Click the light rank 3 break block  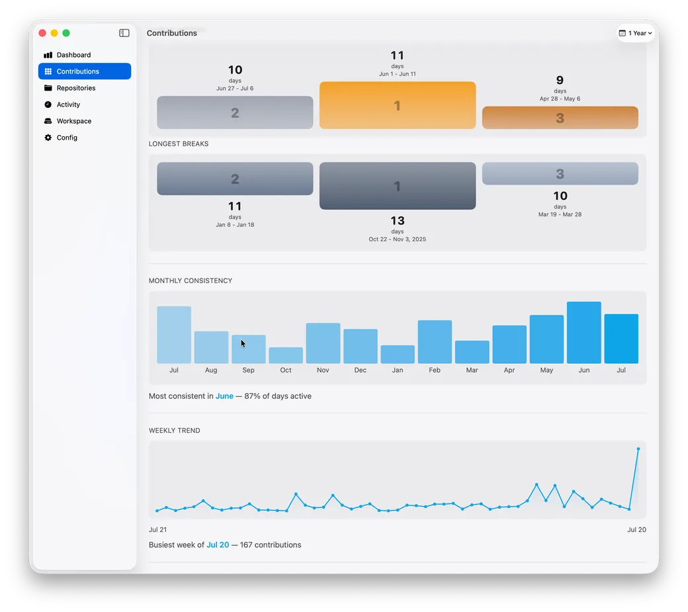(560, 173)
